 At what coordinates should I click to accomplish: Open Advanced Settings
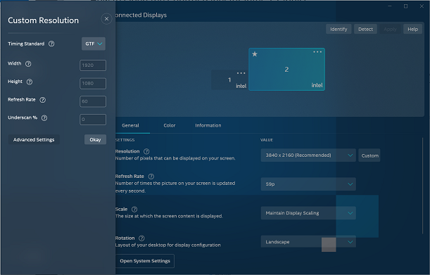34,139
